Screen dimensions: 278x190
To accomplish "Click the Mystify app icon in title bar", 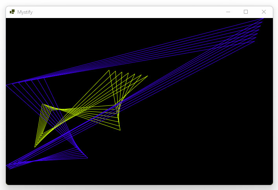I will (12, 12).
